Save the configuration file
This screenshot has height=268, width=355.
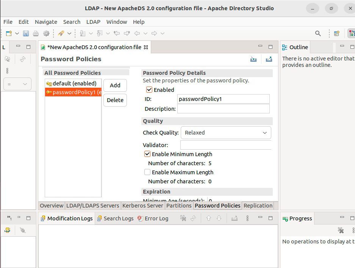point(26,33)
